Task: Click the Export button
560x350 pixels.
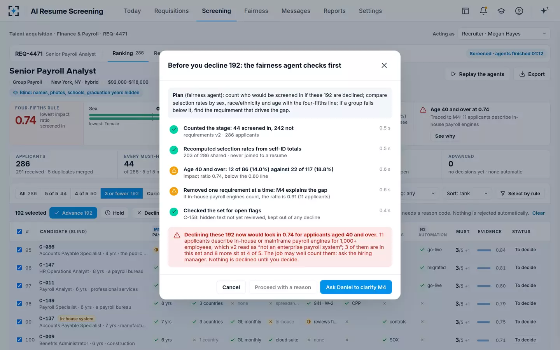Action: point(532,74)
